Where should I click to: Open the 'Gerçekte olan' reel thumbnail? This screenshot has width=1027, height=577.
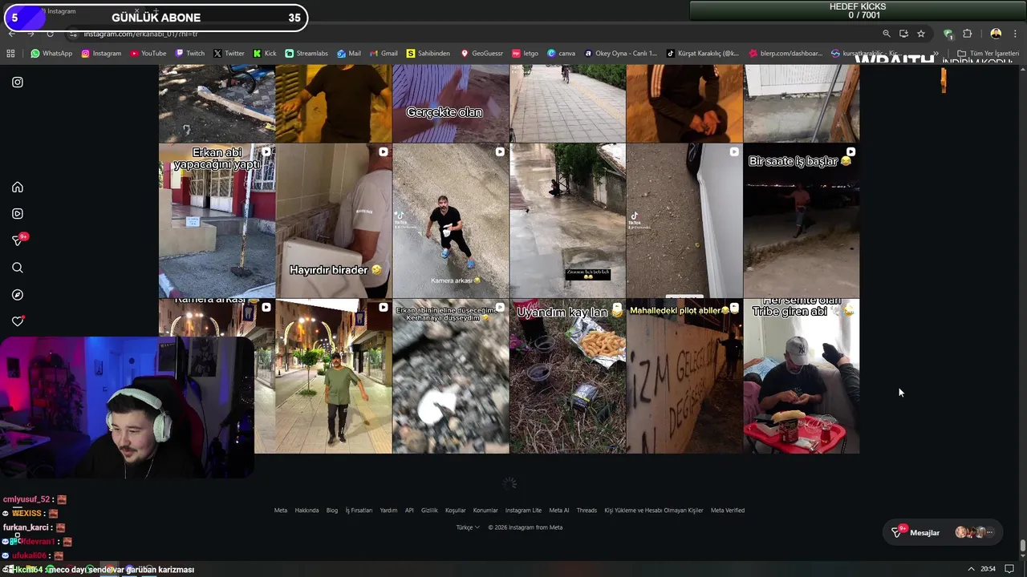[451, 103]
